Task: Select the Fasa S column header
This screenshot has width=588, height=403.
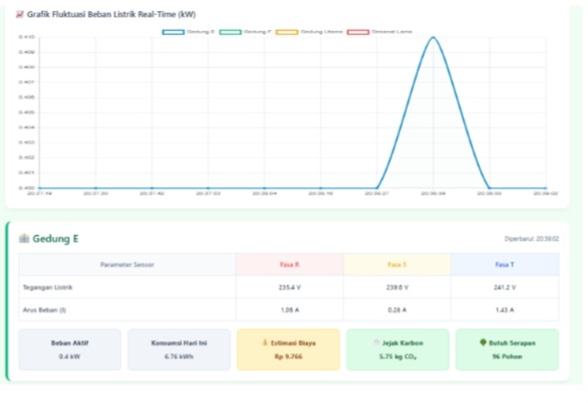Action: click(x=397, y=265)
